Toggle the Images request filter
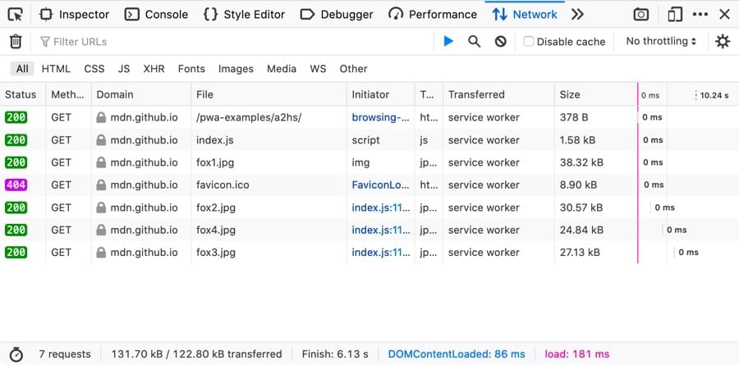 pos(236,69)
